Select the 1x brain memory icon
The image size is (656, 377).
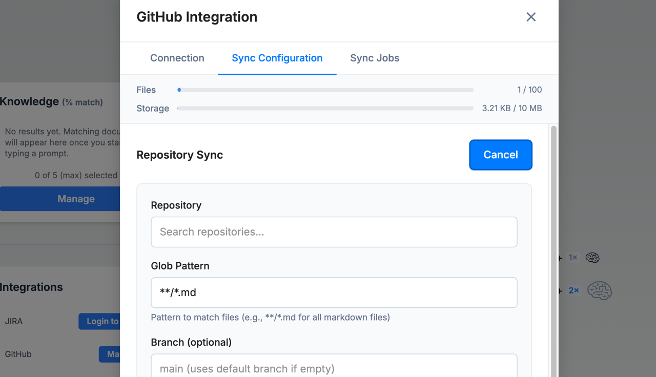pyautogui.click(x=592, y=258)
